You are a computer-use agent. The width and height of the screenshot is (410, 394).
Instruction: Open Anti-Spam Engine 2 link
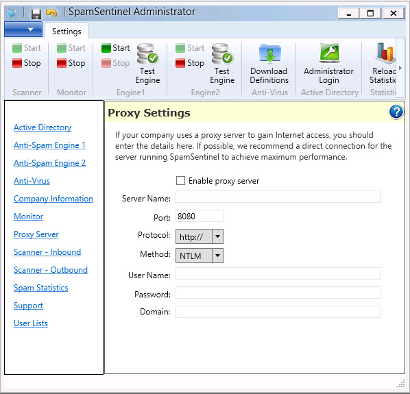49,163
